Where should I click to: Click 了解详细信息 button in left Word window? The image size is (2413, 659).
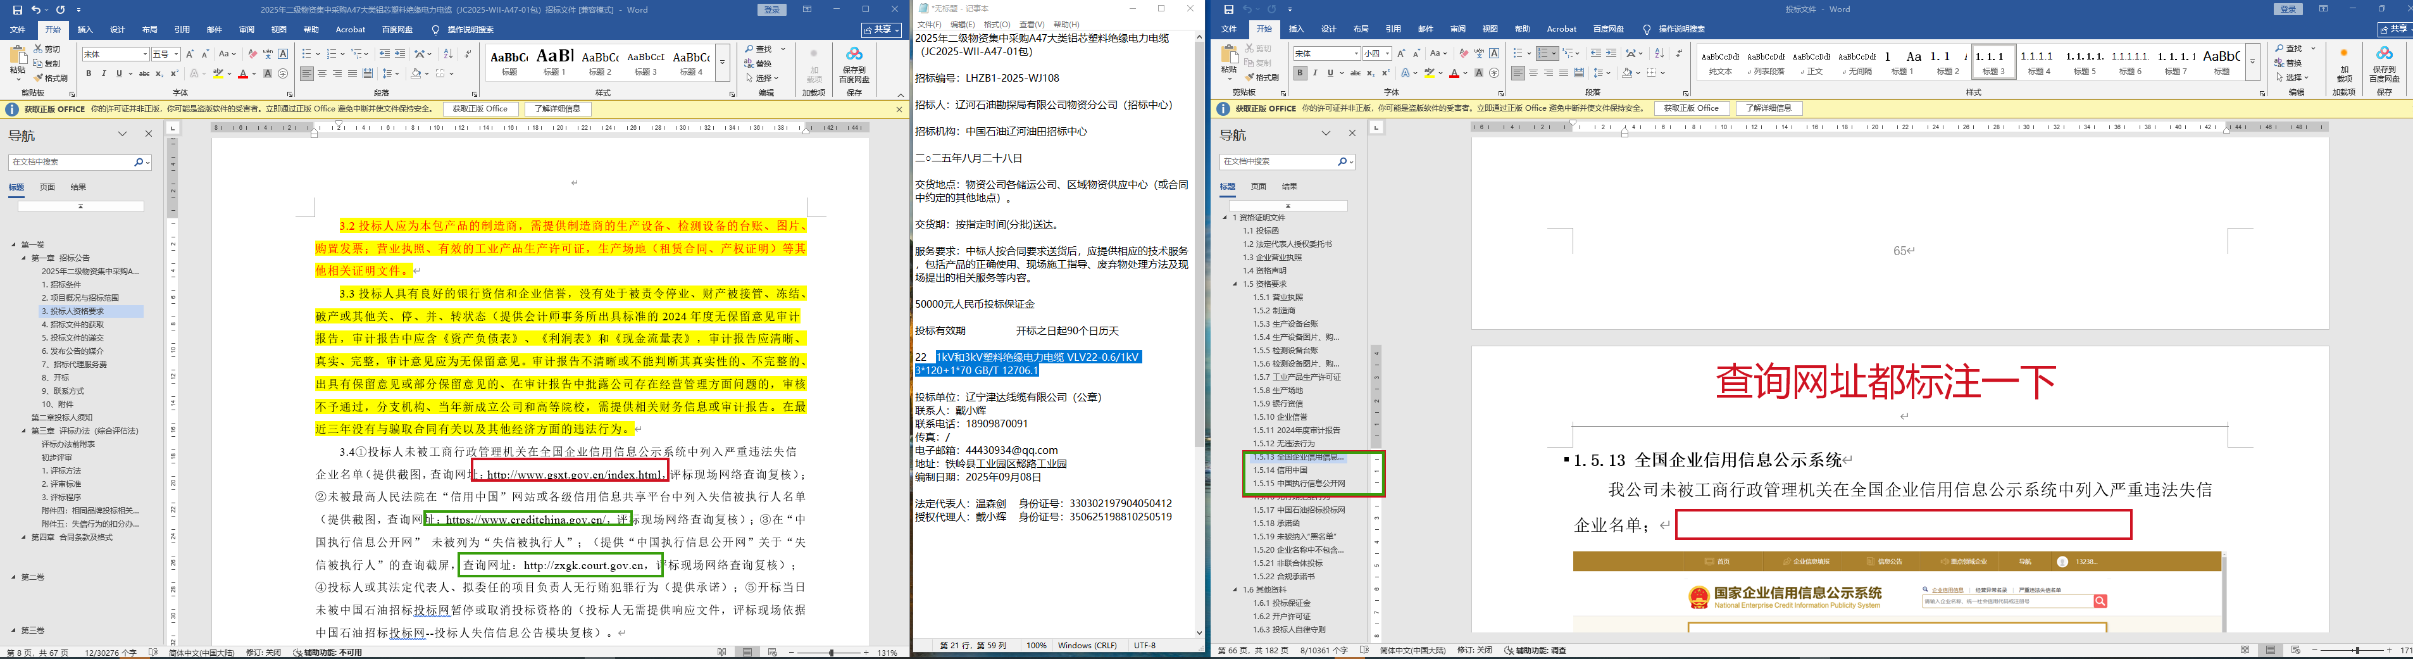pyautogui.click(x=558, y=109)
